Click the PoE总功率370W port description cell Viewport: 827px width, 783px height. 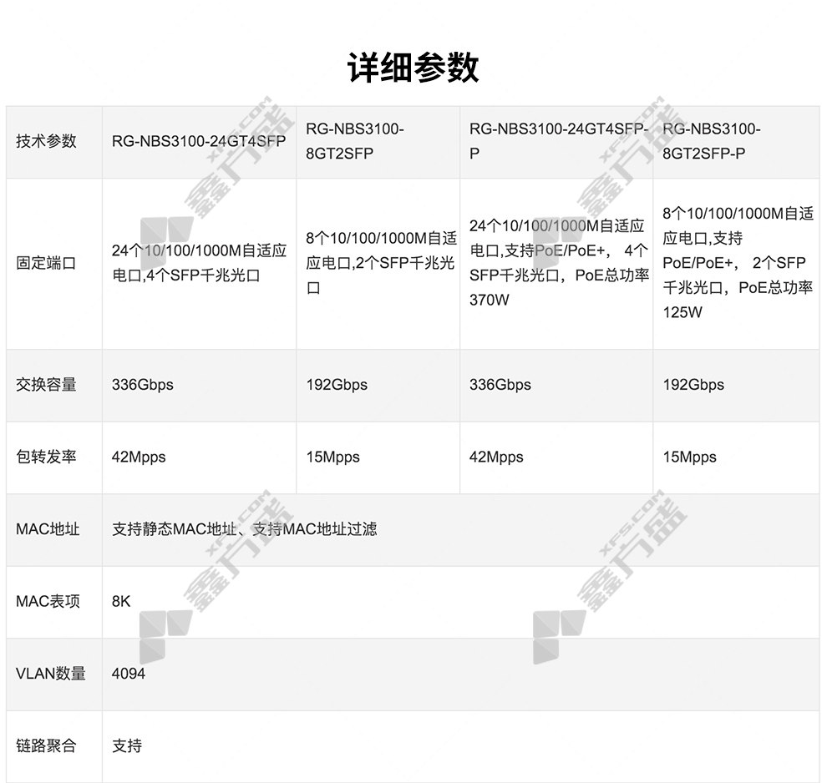tap(558, 263)
